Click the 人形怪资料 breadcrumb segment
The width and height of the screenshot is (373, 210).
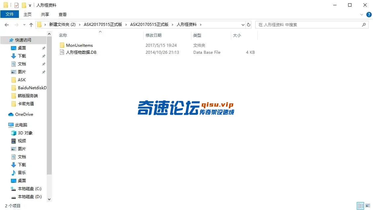click(186, 25)
